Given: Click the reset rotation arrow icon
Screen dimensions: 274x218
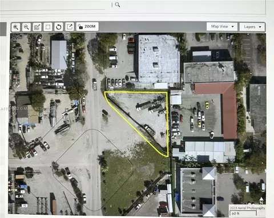Looking at the screenshot, I should click(59, 27).
